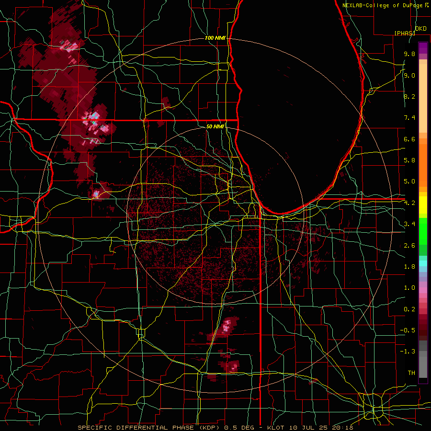This screenshot has height=431, width=431.
Task: Click the 6.6 scale value
Action: point(409,139)
